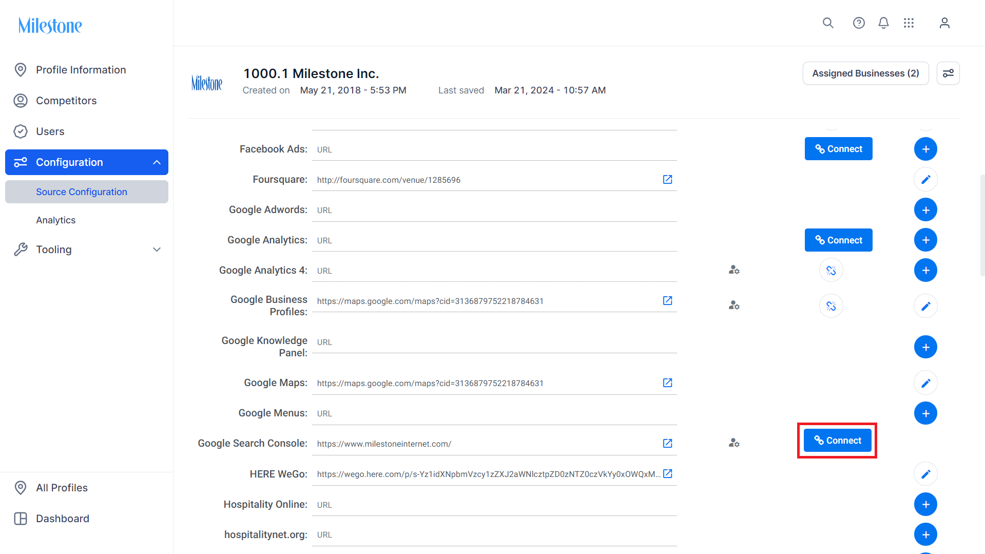Click the Google Search Console URL text

[384, 444]
